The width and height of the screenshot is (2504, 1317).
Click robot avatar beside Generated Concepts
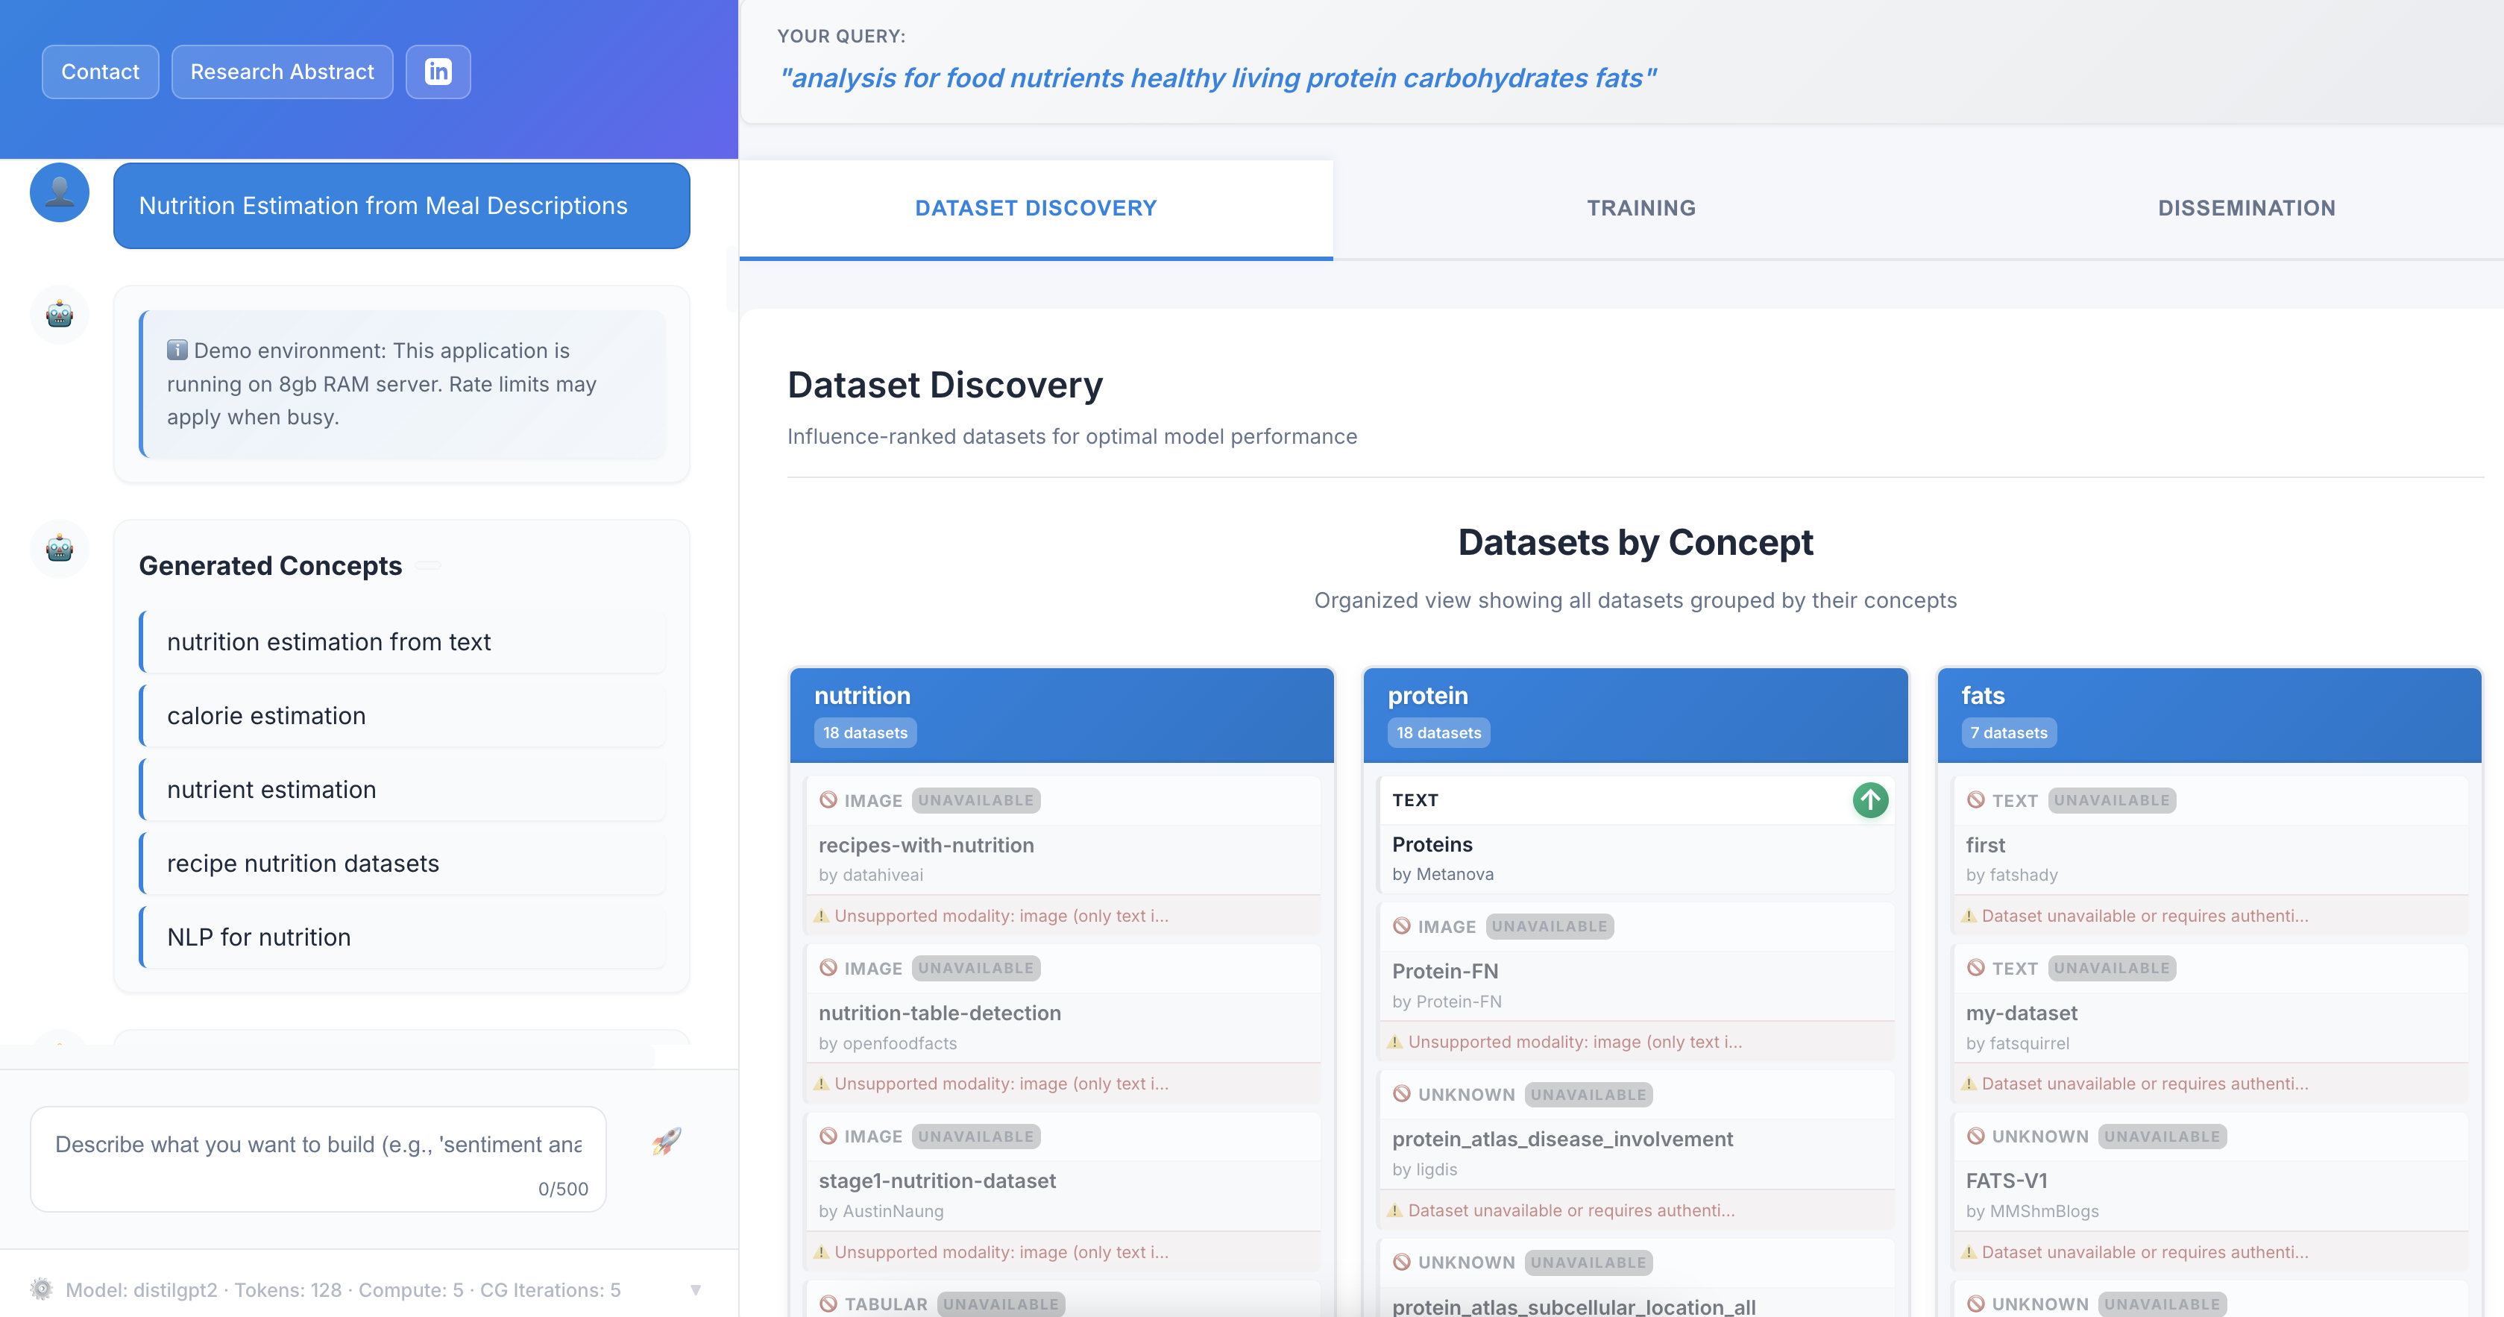pyautogui.click(x=60, y=548)
